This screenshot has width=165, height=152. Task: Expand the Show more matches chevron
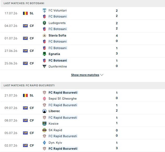[102, 75]
